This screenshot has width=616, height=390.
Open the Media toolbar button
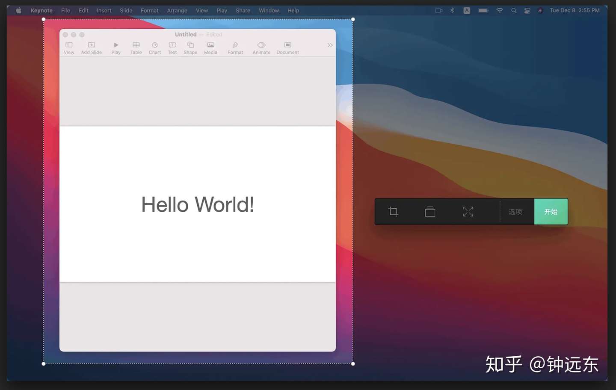click(x=210, y=48)
